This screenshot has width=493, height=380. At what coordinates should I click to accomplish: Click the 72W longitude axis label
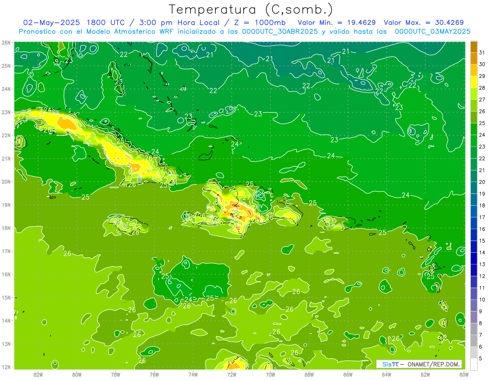coord(232,374)
